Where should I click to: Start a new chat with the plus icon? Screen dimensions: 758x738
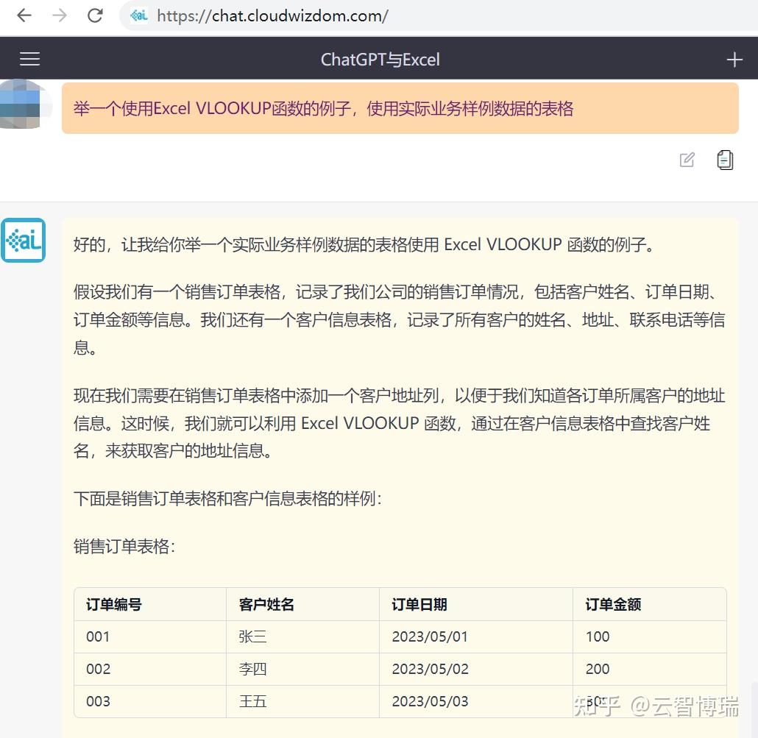734,59
